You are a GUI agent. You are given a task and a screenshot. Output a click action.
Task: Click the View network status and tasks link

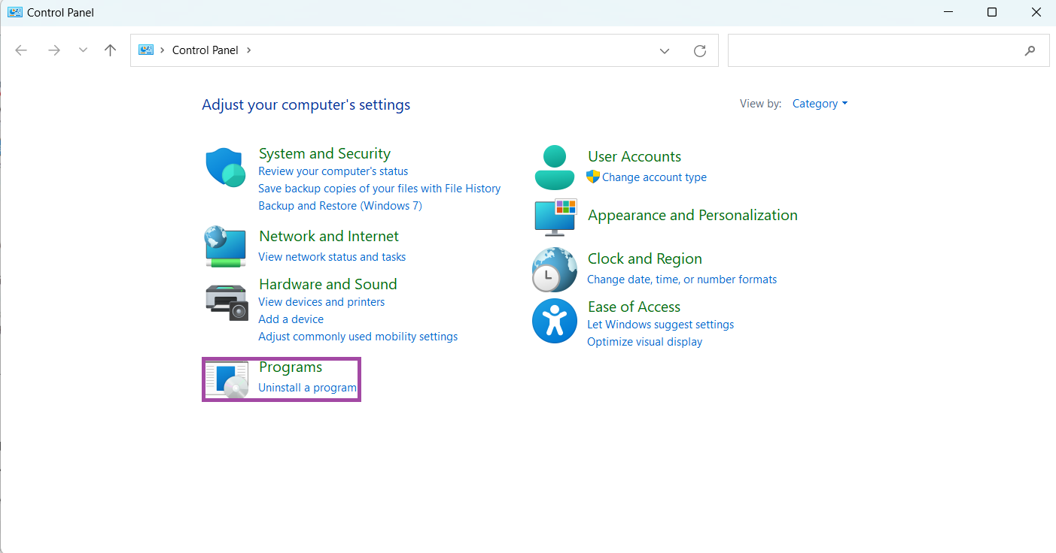click(332, 257)
